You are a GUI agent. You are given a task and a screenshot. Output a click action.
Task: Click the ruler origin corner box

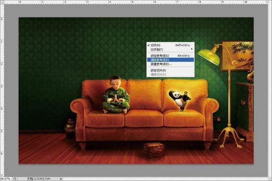coord(2,2)
